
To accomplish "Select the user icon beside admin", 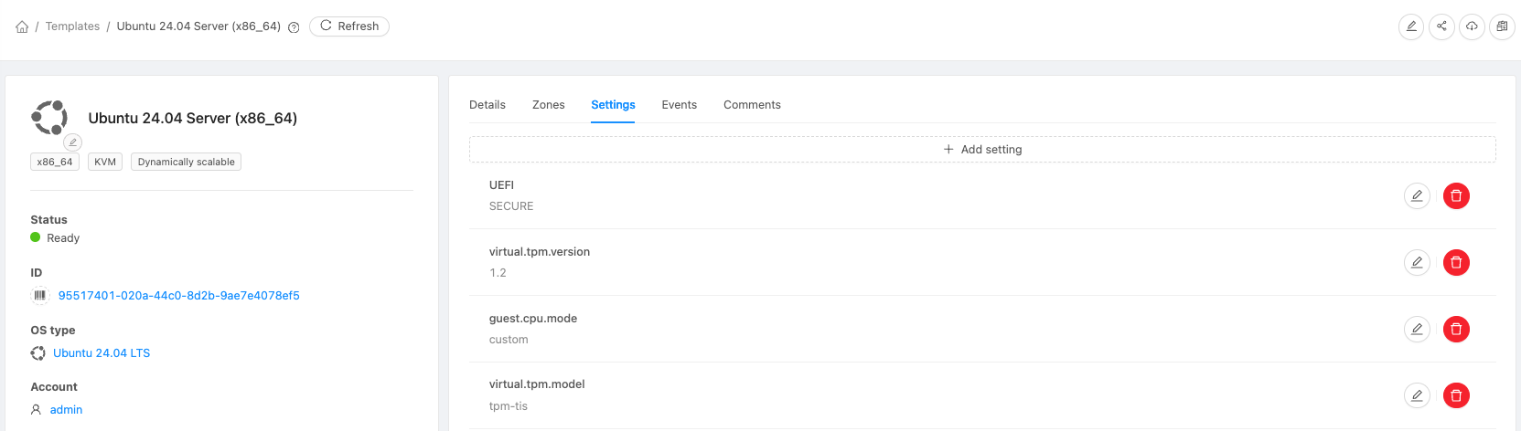I will (37, 410).
